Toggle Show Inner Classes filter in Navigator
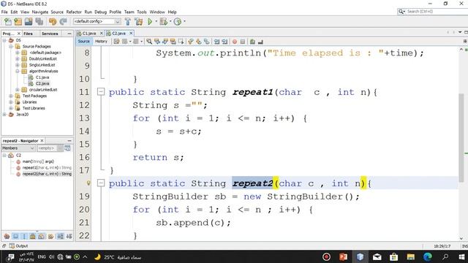Image resolution: width=468 pixels, height=263 pixels. tap(42, 236)
